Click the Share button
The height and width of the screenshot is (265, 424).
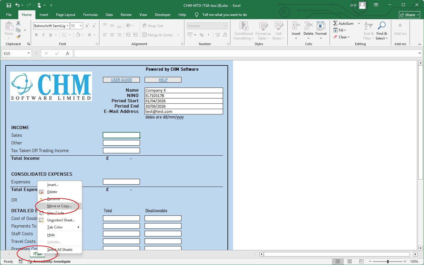pos(410,15)
